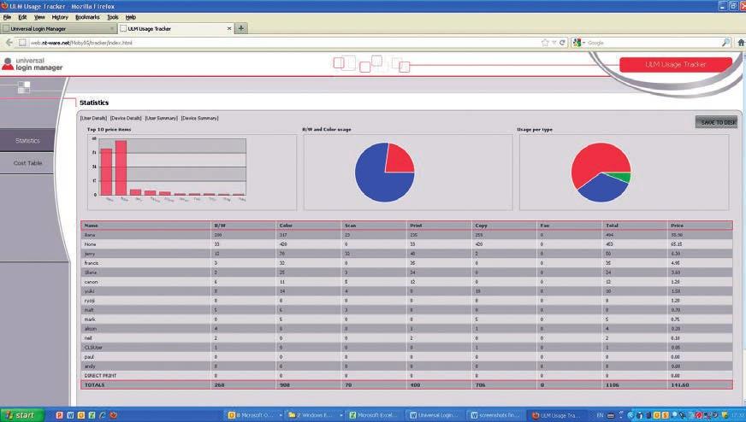746x422 pixels.
Task: Bookmark this page with the star icon
Action: tap(545, 43)
